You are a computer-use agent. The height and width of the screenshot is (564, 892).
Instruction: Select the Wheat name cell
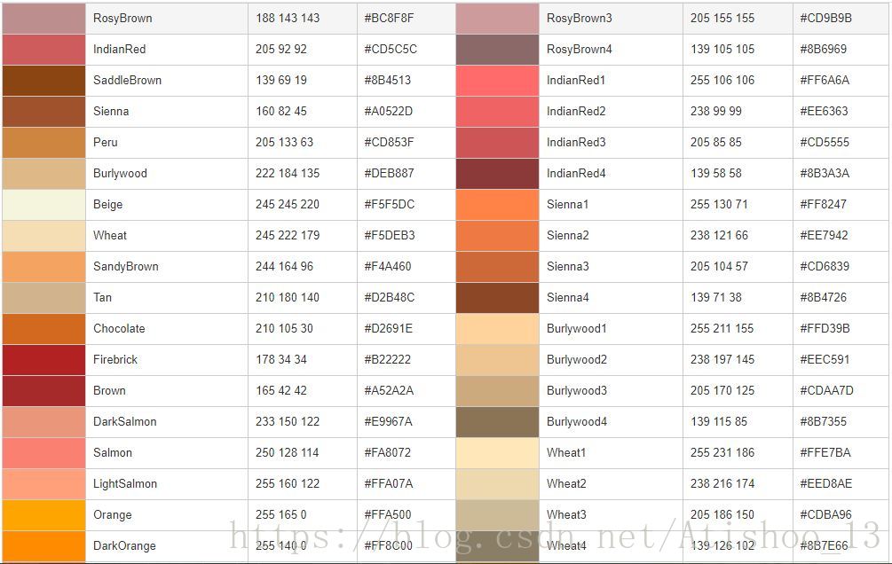[167, 235]
